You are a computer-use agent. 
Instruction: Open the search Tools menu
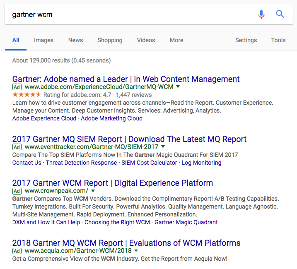click(x=278, y=40)
